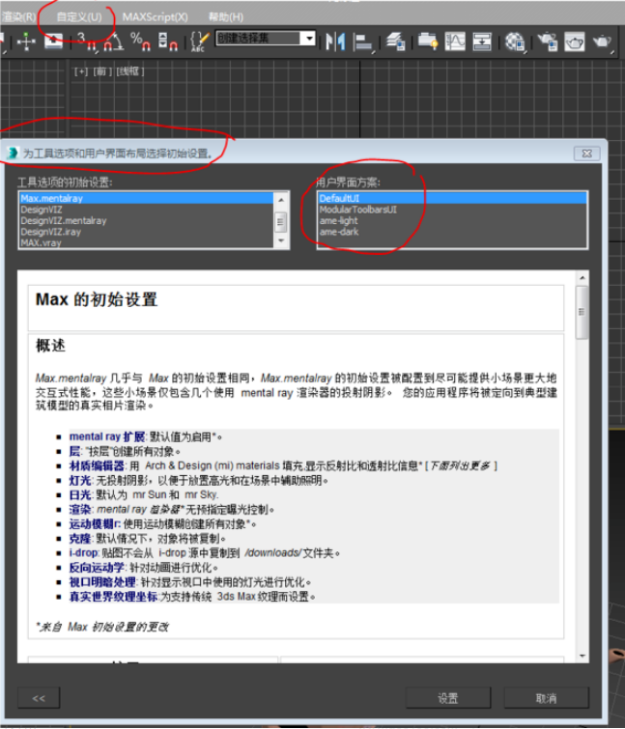Select MAX.vray in the list

point(147,242)
